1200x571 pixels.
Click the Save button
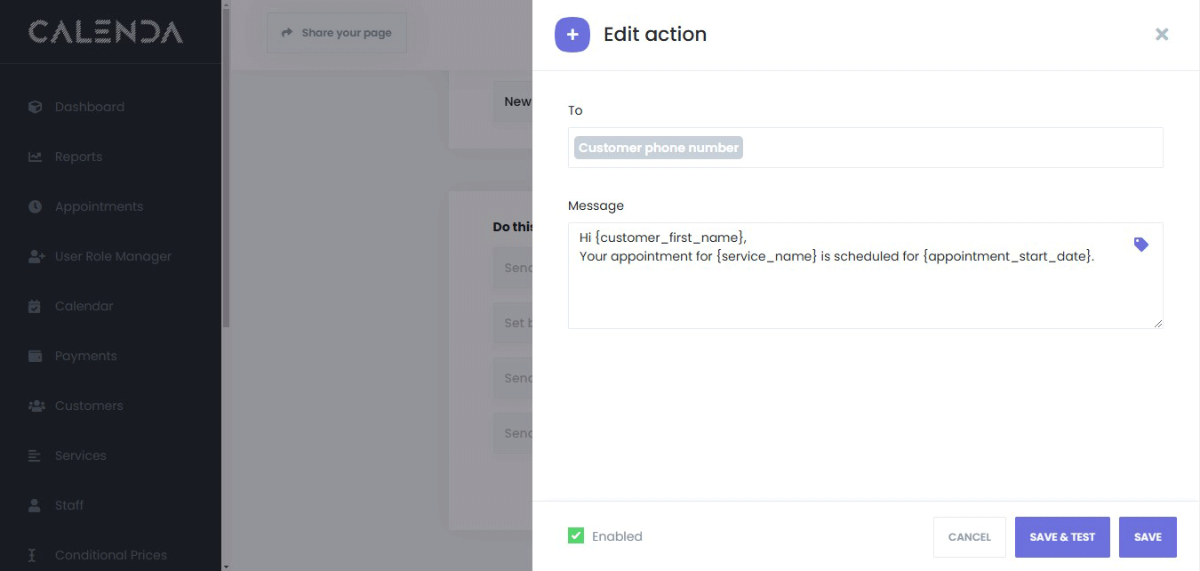(1147, 537)
